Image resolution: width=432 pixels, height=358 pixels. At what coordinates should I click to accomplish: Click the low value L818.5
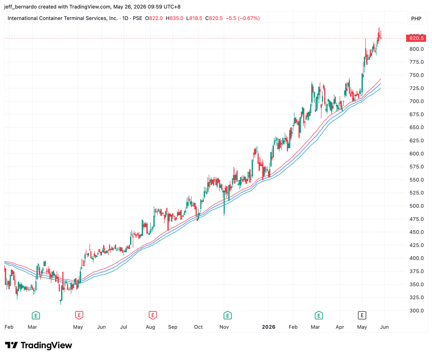pyautogui.click(x=194, y=18)
